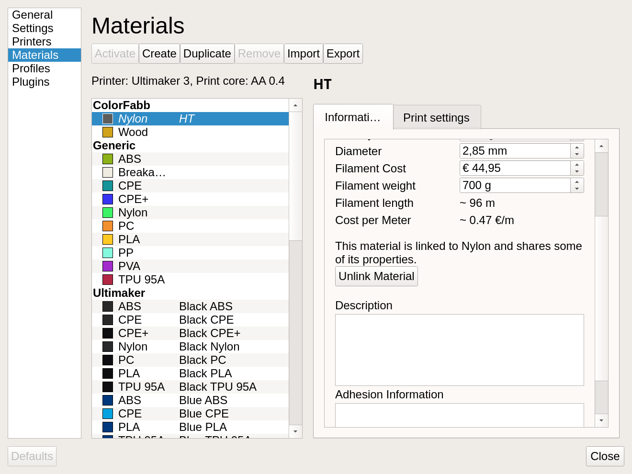Click the Generic PVA color swatch
Viewport: 632px width, 474px height.
tap(107, 266)
